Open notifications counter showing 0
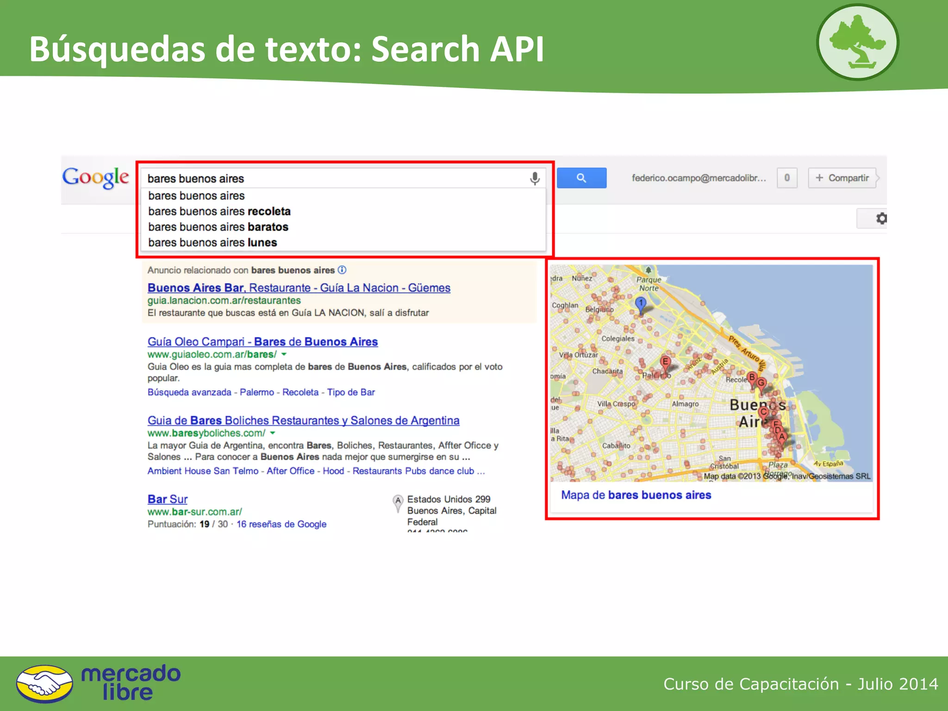 click(787, 178)
